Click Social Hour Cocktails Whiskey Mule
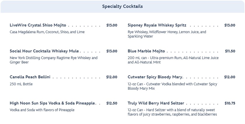 point(44,51)
